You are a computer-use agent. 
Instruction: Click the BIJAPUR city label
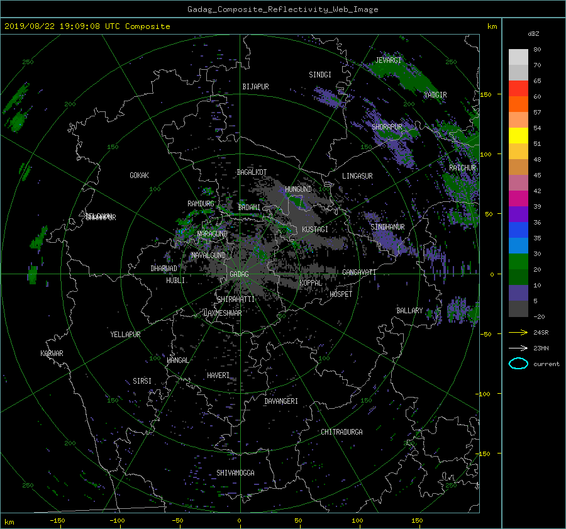click(255, 87)
